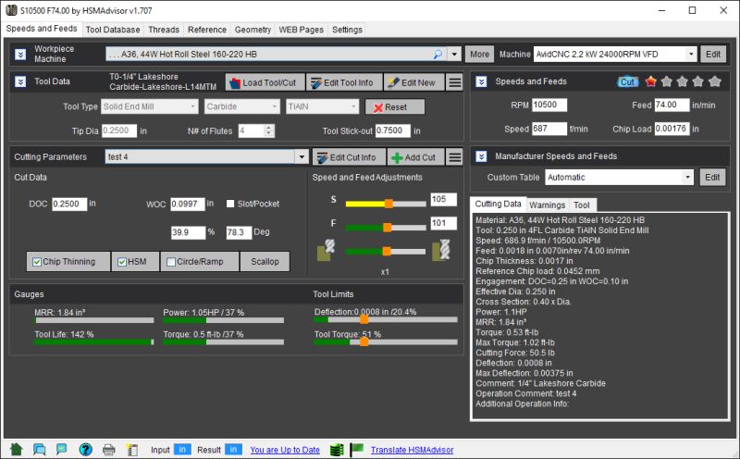Toggle the Chip Thinning checkbox
Viewport: 740px width, 459px height.
point(37,262)
